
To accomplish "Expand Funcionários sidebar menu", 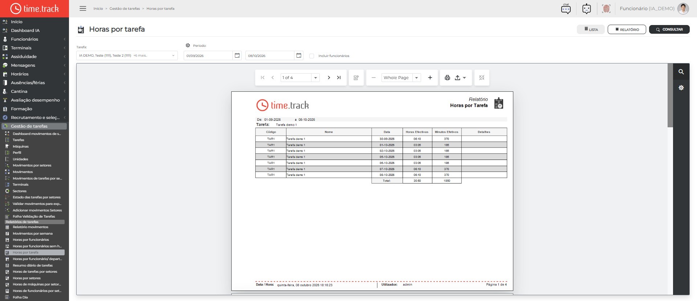I will tap(34, 39).
